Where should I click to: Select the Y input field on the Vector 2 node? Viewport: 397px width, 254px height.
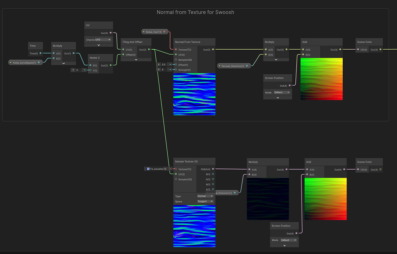pyautogui.click(x=77, y=70)
